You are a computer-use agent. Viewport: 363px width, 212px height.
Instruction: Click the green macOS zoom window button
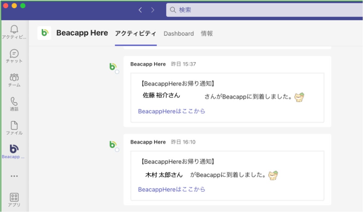click(x=23, y=6)
